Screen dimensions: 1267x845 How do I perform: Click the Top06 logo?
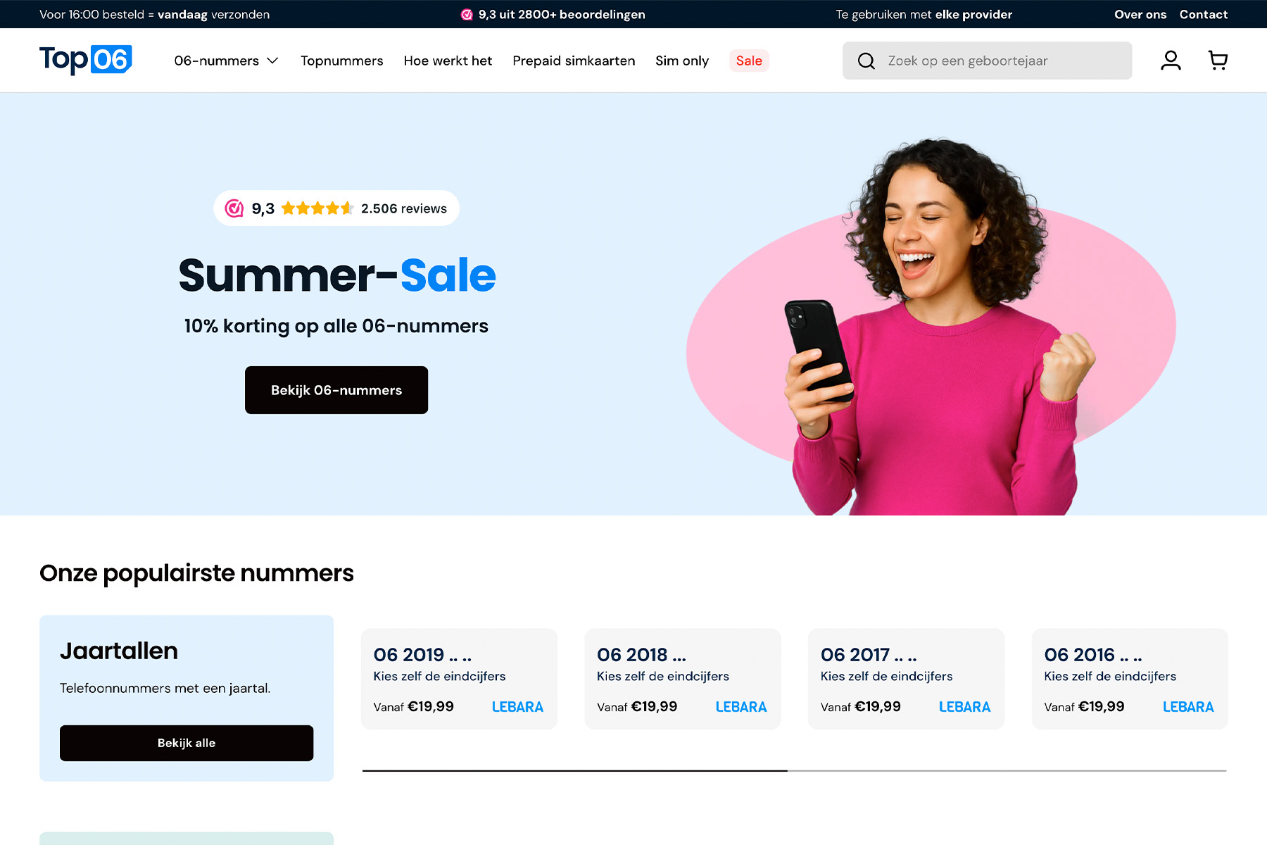86,60
